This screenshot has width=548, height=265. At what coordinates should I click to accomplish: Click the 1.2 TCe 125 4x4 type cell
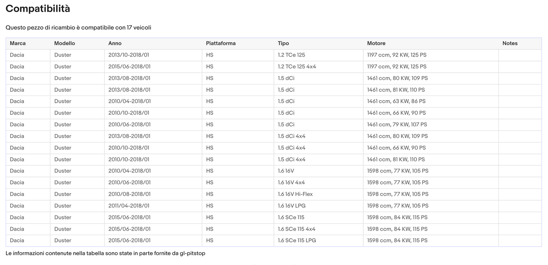click(297, 67)
